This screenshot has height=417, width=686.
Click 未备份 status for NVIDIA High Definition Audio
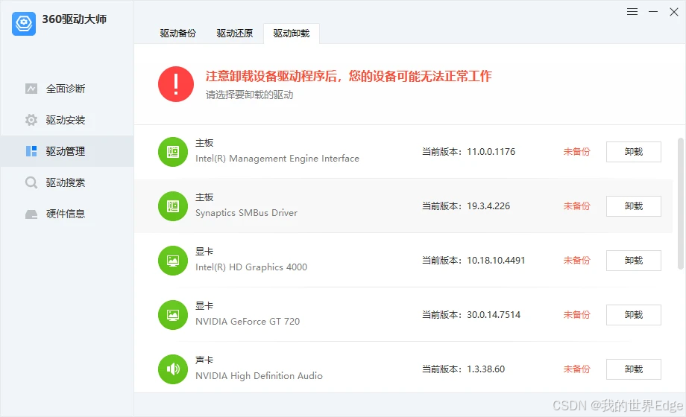pos(576,369)
